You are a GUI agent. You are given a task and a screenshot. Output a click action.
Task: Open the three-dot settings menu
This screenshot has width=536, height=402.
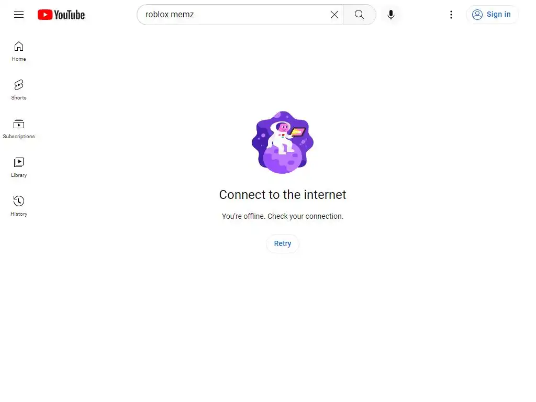(451, 14)
